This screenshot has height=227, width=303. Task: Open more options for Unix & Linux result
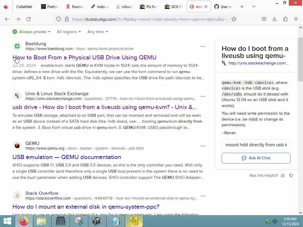[203, 96]
